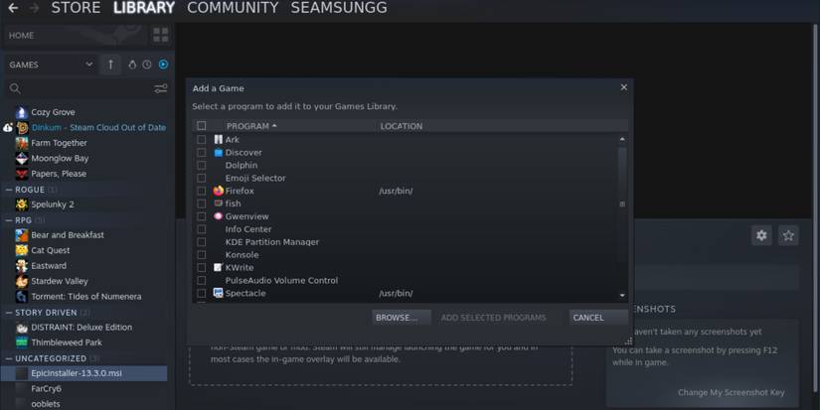820x410 pixels.
Task: Select EpicInstaller-13.3.0.msi in library
Action: tap(84, 373)
